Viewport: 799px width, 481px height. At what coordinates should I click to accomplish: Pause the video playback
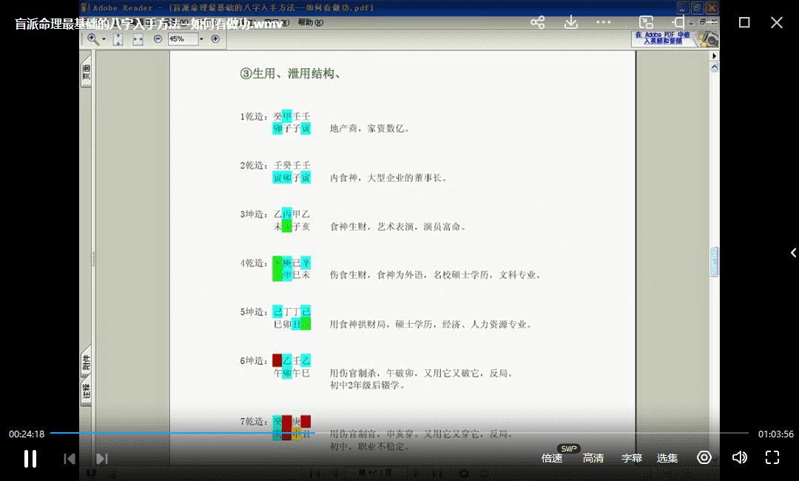30,458
